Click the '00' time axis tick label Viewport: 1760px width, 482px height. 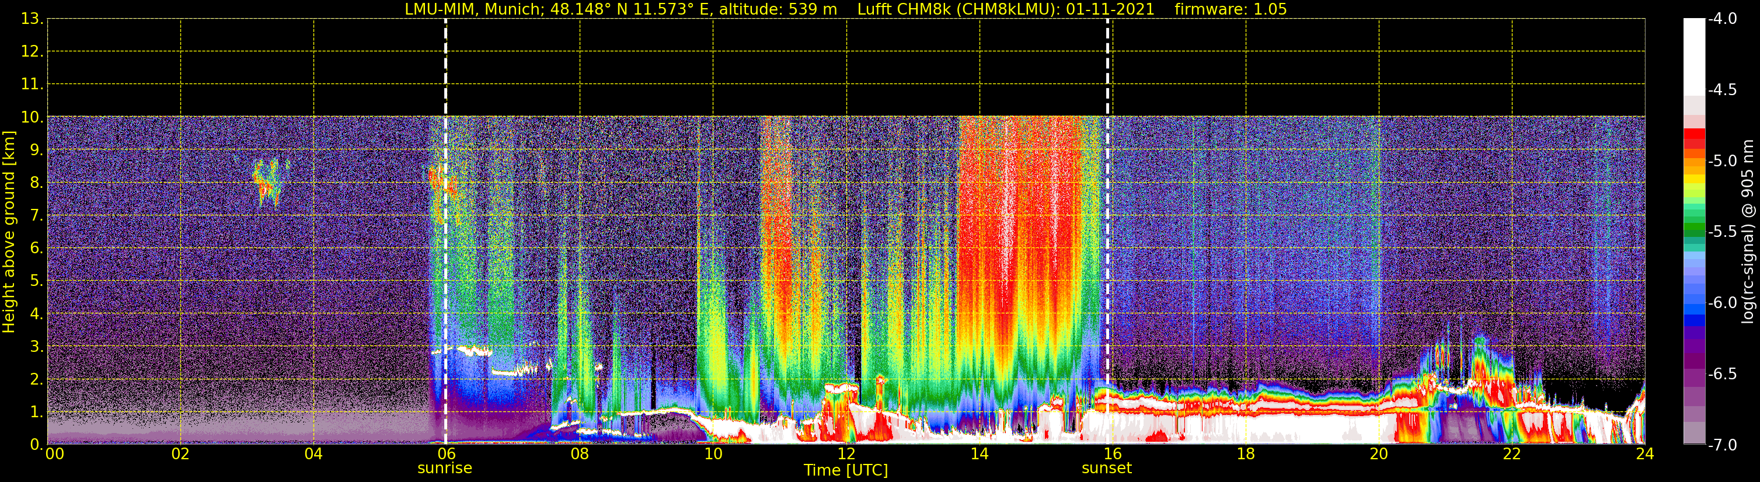(55, 454)
